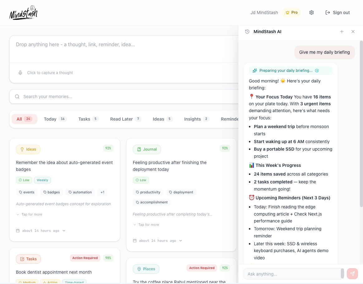Viewport: 363px width, 284px height.
Task: Open conversation history with the clock icon
Action: tap(247, 32)
